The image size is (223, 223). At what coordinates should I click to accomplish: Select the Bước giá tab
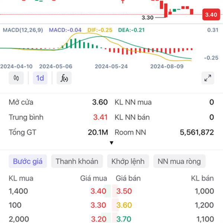pos(28,161)
